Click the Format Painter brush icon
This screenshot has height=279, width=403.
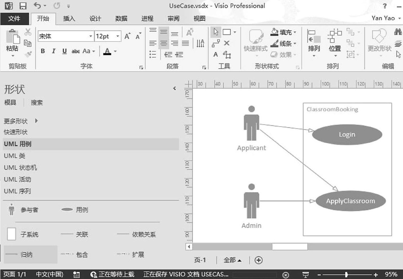click(x=28, y=54)
